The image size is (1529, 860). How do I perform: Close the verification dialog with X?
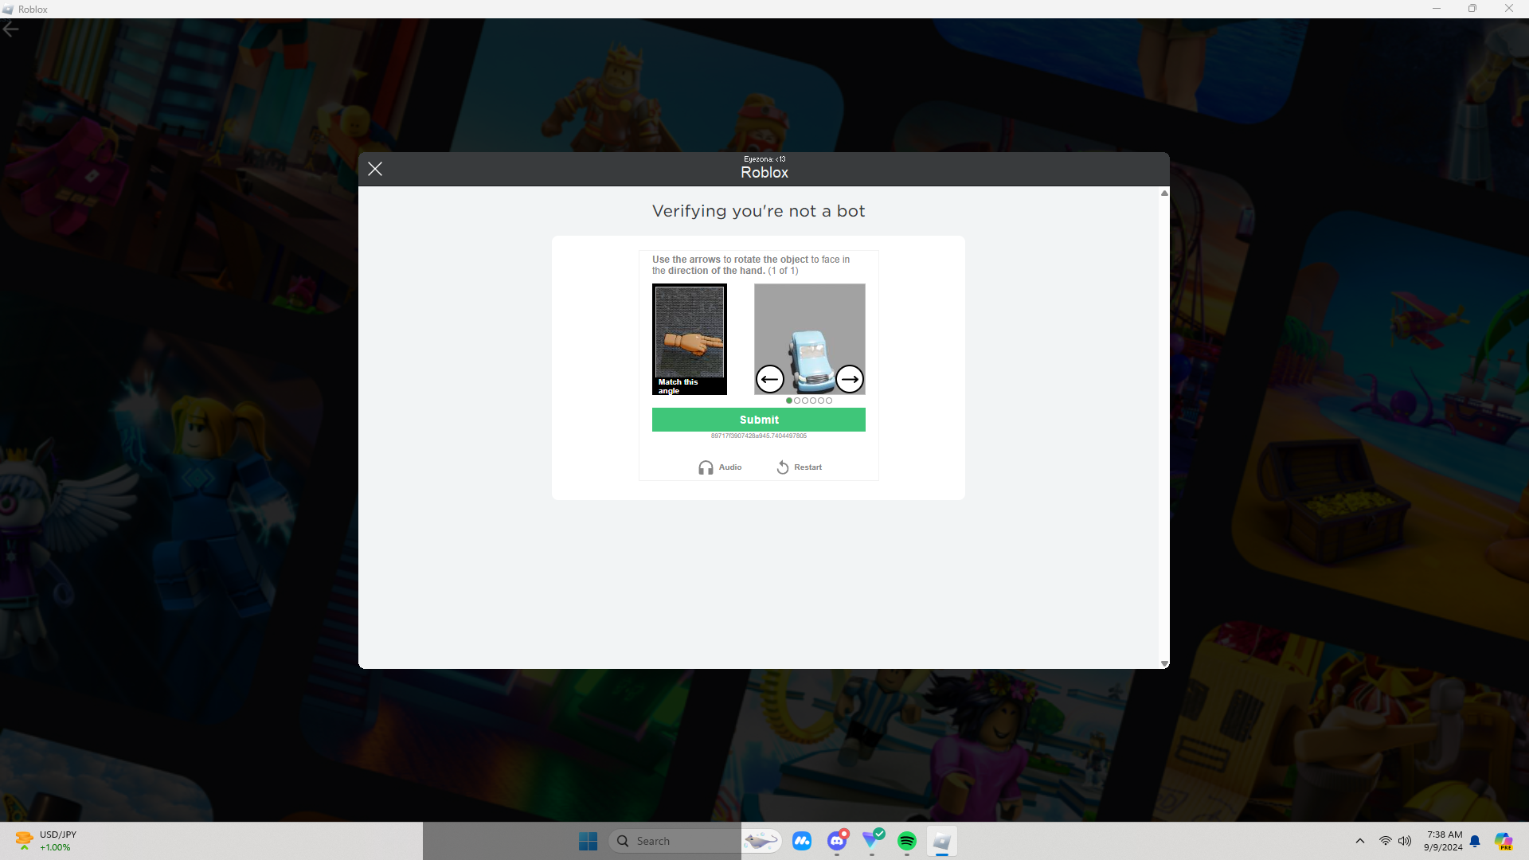[x=375, y=169]
